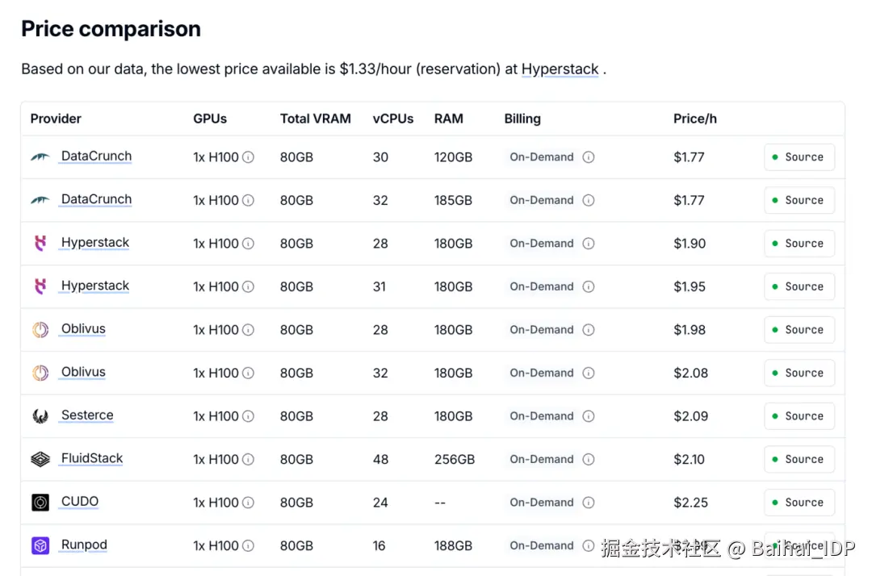Click Source button for the $2.08 Oblivus row
This screenshot has height=576, width=872.
(799, 373)
